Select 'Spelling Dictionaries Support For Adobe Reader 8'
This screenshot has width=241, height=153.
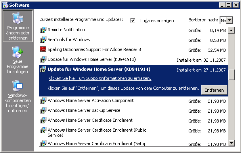coord(94,49)
